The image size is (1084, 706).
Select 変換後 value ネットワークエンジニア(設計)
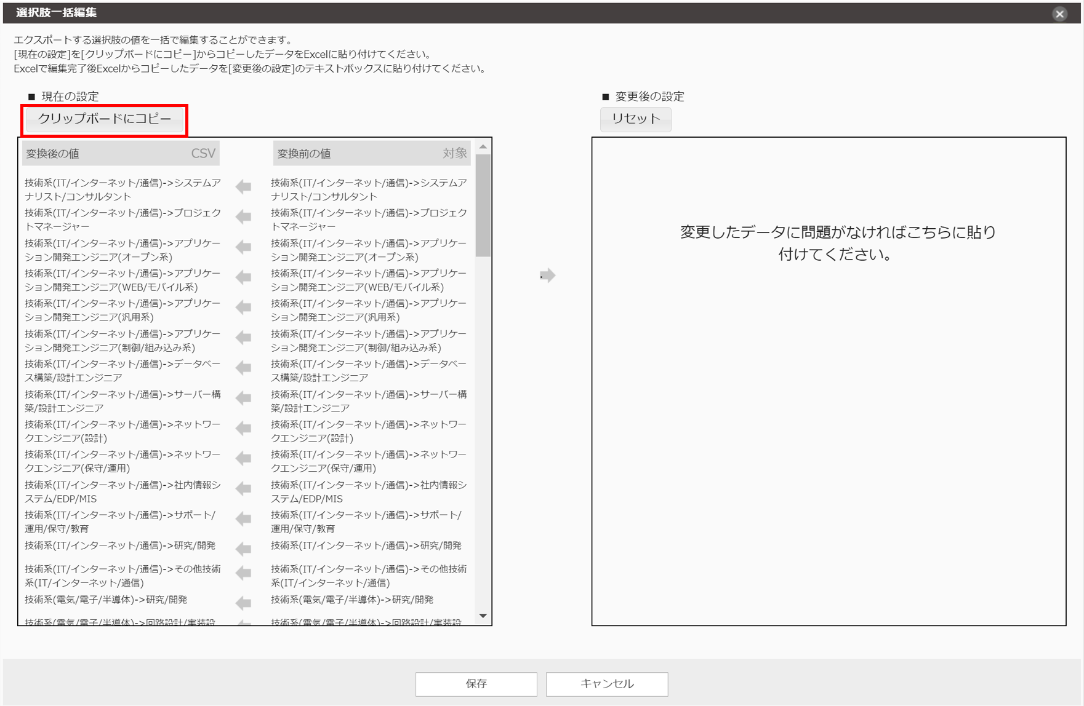tap(122, 431)
